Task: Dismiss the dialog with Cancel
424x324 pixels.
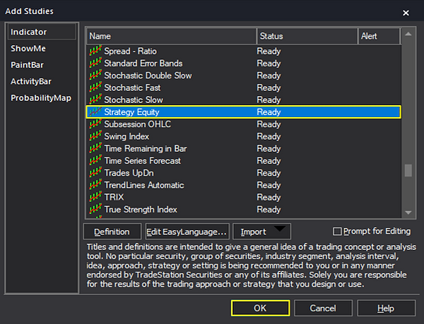Action: tap(323, 308)
